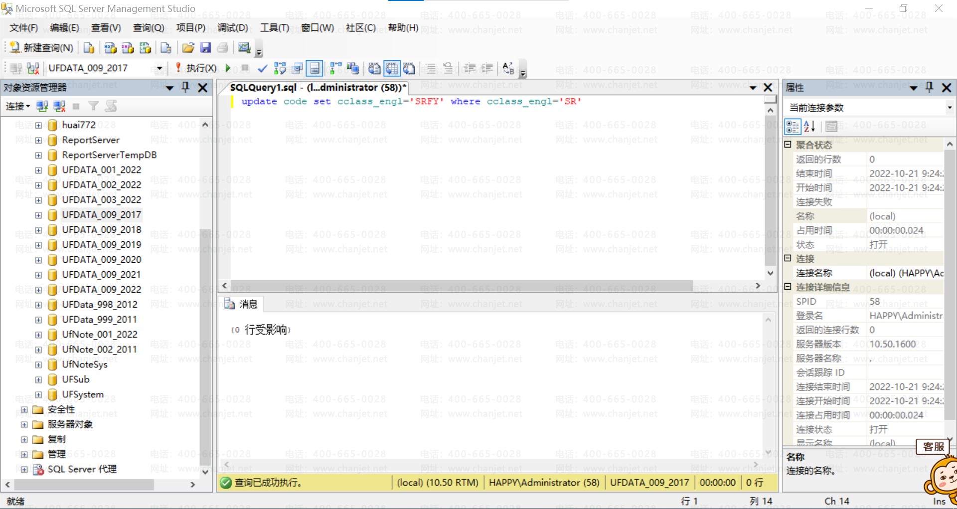This screenshot has width=957, height=509.
Task: Click the Execute (执行) button
Action: [x=196, y=68]
